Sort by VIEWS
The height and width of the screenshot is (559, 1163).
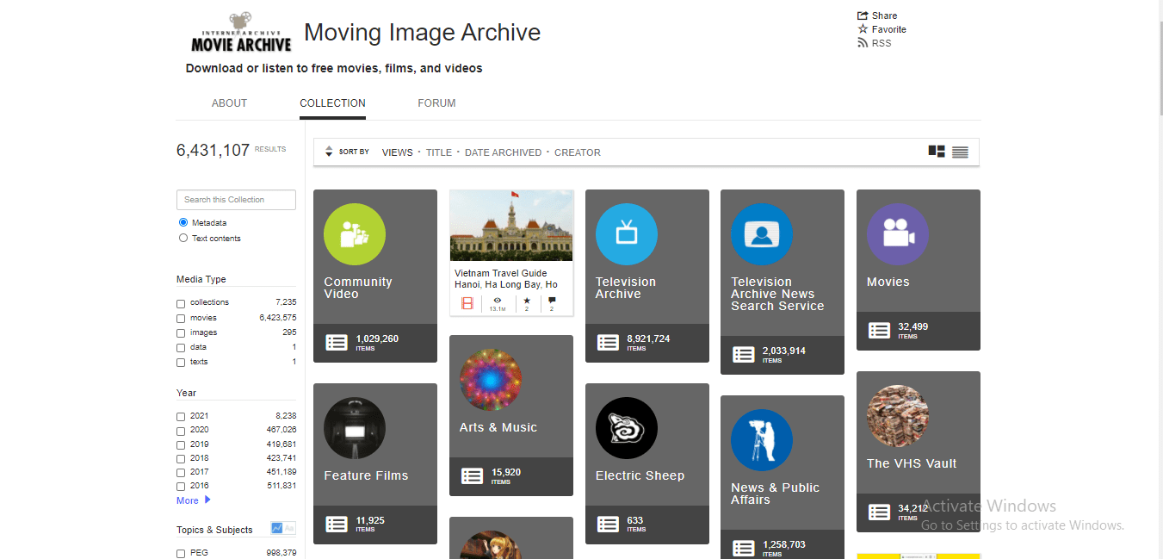click(x=397, y=152)
